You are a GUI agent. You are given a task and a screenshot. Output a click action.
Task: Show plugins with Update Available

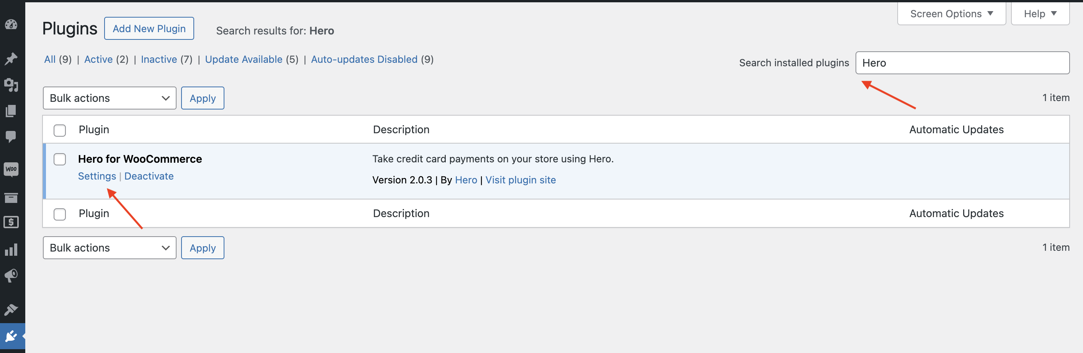(x=244, y=59)
